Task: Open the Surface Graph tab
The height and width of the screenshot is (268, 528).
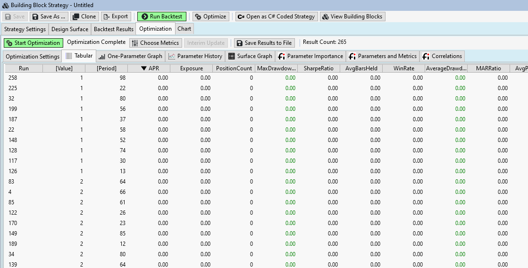Action: [250, 56]
